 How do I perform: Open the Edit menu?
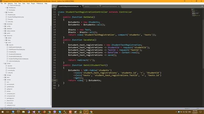click(x=5, y=3)
